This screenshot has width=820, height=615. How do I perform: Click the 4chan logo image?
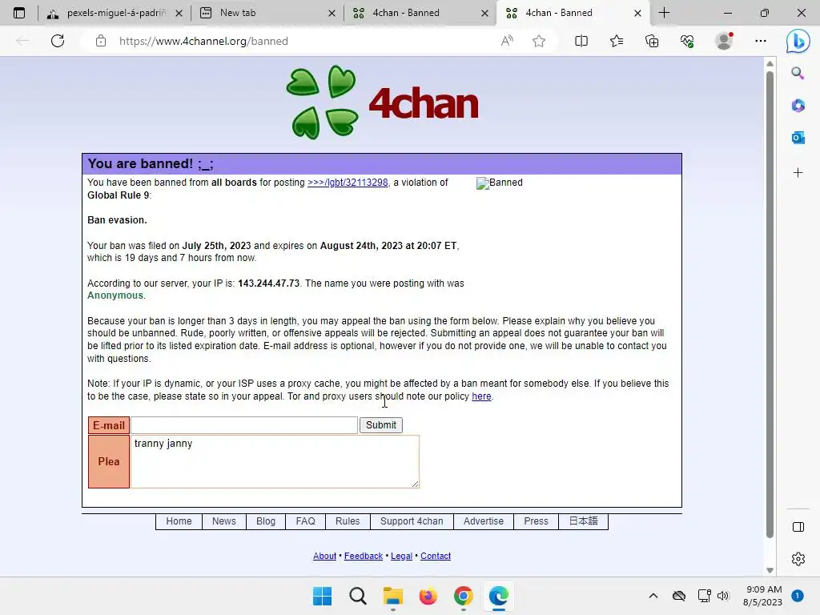382,102
